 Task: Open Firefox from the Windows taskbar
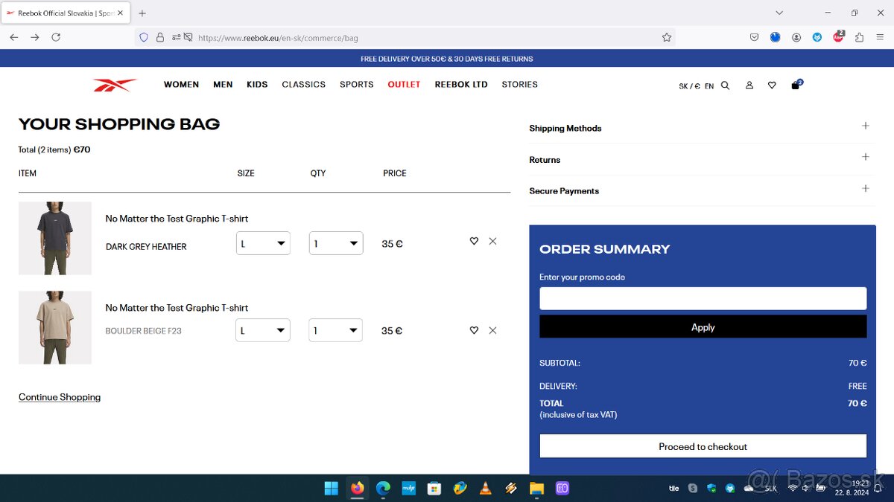tap(358, 488)
